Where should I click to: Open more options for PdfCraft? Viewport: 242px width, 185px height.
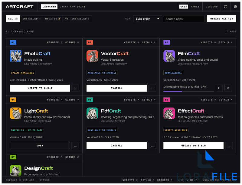[x=152, y=146]
